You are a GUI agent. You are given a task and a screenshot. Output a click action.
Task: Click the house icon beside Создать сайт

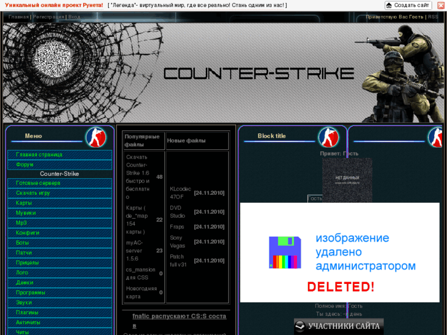click(389, 5)
